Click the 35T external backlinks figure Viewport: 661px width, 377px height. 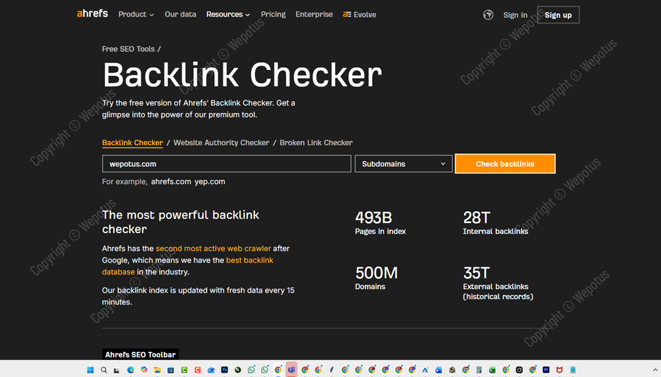477,273
